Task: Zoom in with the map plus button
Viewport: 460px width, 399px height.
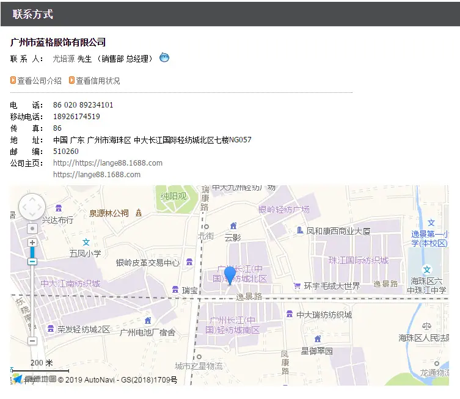Action: (32, 243)
